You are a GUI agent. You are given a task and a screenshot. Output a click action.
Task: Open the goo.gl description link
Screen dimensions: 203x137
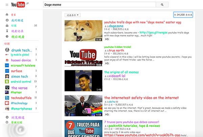[154, 32]
